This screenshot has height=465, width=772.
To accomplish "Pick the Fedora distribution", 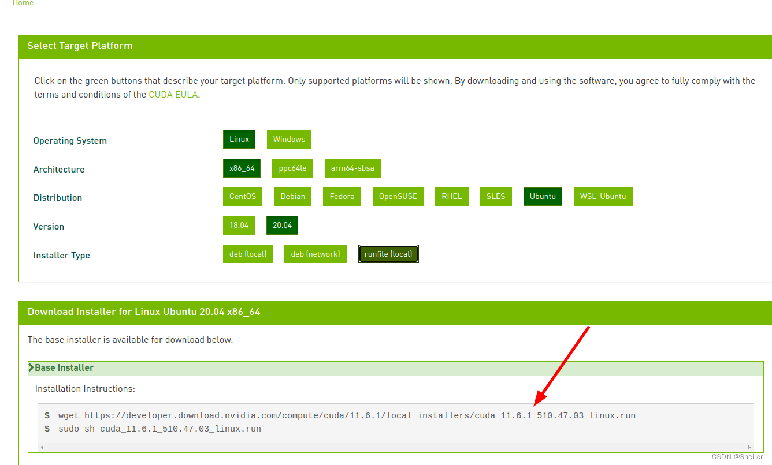I will coord(342,196).
